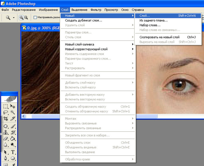Choose 'Из заднего плана...' entry
The image size is (204, 166).
click(168, 20)
